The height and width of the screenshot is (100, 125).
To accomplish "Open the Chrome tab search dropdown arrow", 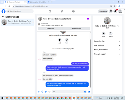I will tap(2, 2).
